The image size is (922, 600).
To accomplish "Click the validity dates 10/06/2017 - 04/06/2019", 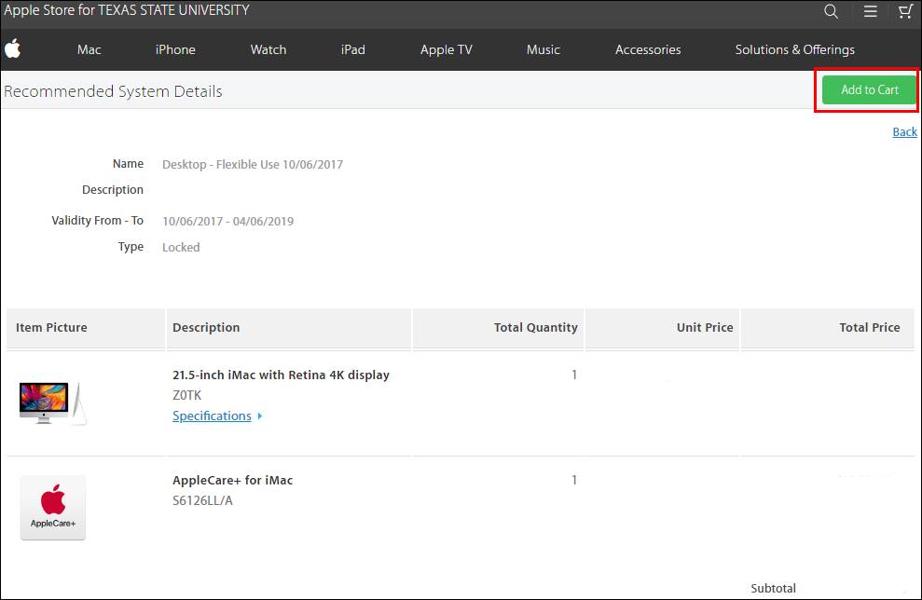I will click(227, 222).
